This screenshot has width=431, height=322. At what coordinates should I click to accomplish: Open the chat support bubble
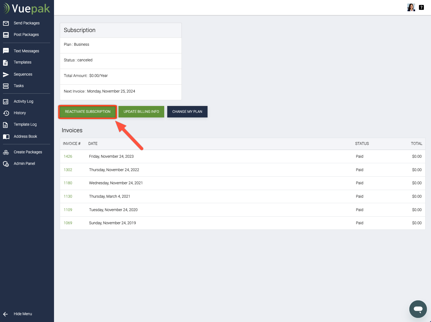[418, 309]
